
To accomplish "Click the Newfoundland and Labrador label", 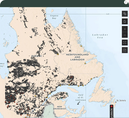I will (77, 57).
